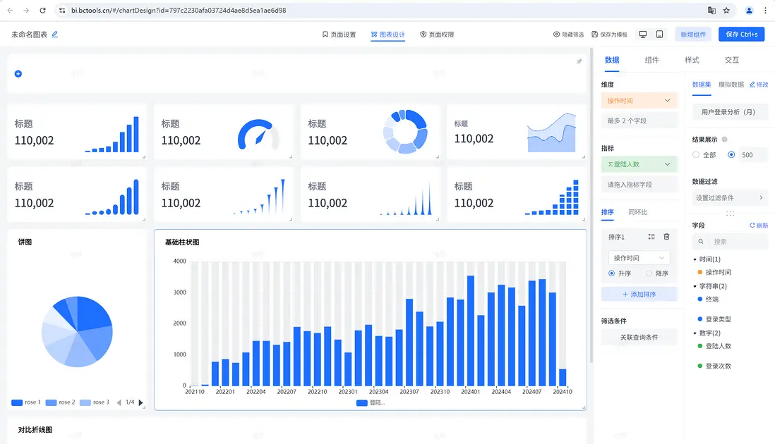Select the 全部 result display radio
775x444 pixels.
(696, 154)
